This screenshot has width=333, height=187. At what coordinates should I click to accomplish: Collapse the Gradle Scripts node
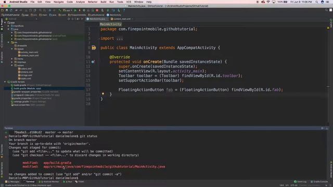point(5,82)
